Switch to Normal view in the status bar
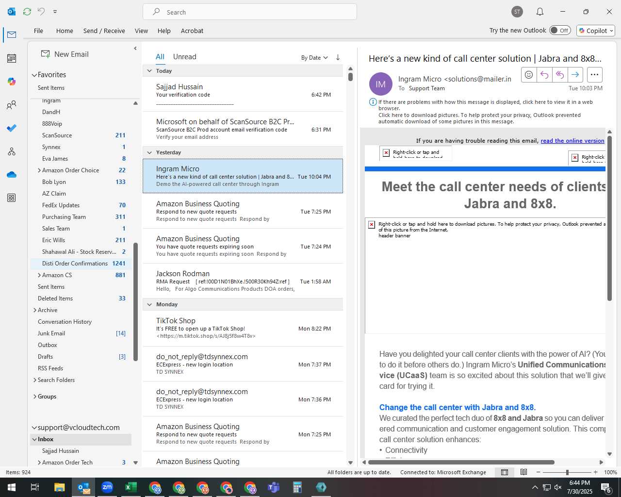The image size is (621, 497). coord(505,472)
